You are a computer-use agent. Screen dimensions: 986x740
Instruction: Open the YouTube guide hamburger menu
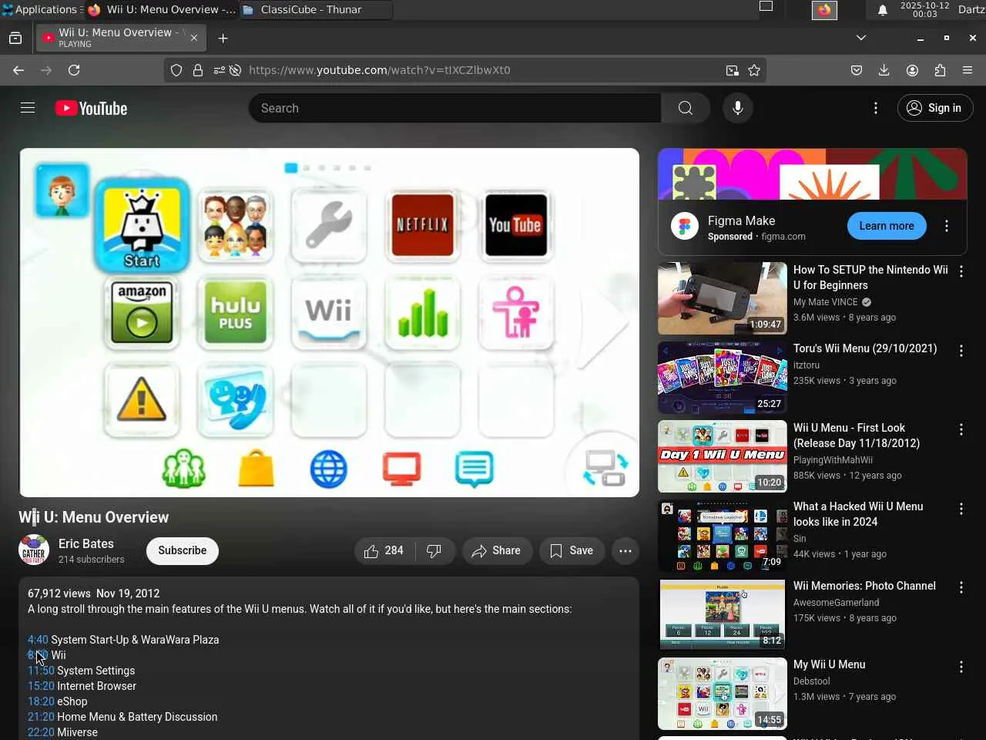click(x=28, y=108)
